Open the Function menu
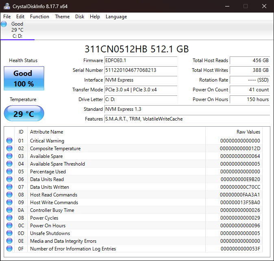 (x=39, y=17)
